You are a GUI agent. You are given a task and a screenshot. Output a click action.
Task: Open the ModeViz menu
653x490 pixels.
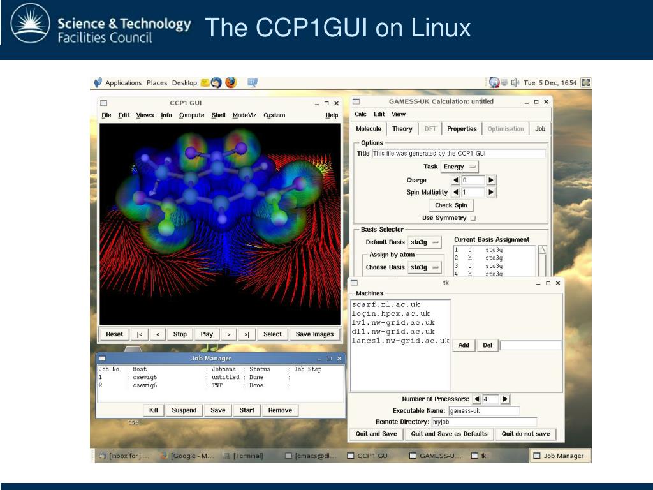(x=244, y=115)
